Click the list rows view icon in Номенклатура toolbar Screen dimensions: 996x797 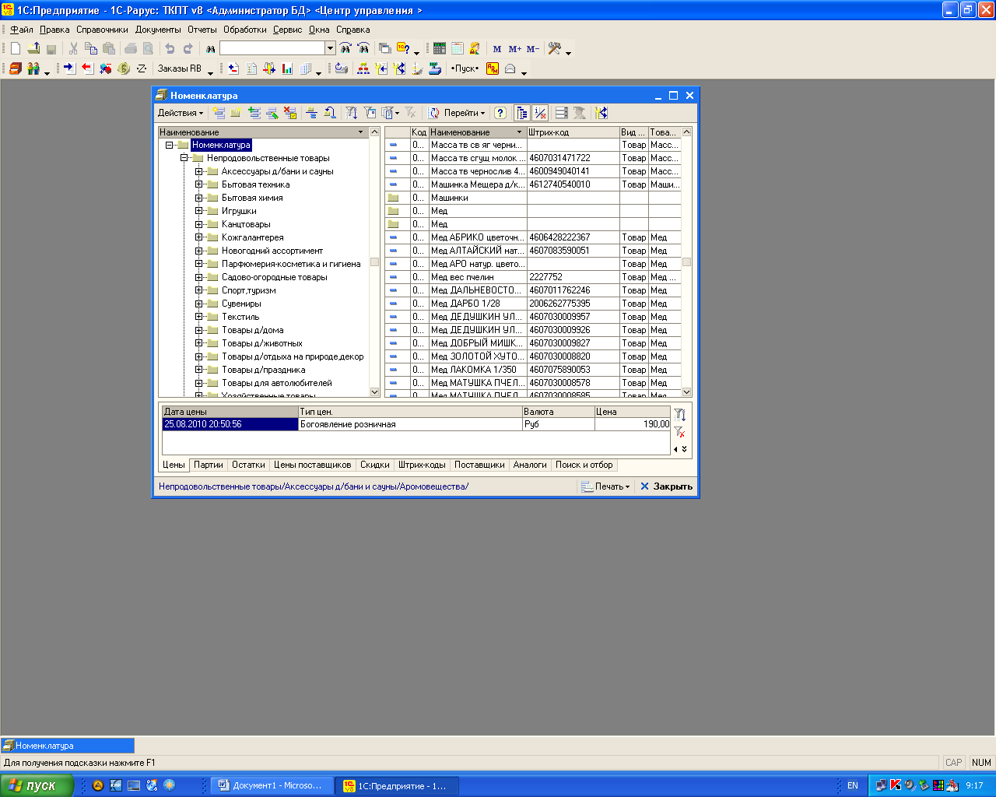click(x=561, y=113)
